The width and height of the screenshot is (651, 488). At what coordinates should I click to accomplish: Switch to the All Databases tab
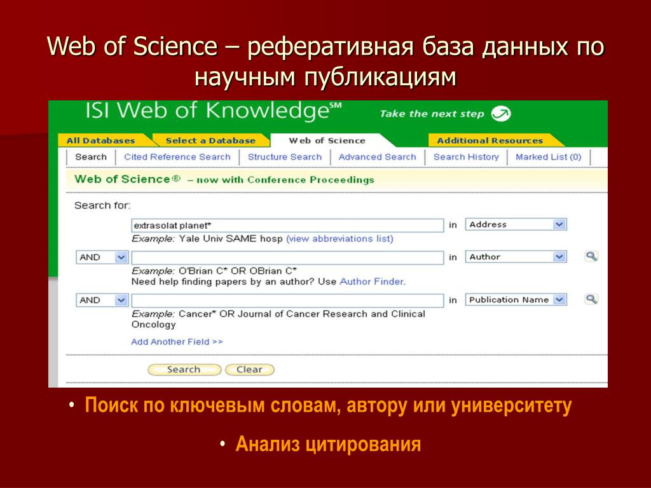tap(101, 140)
